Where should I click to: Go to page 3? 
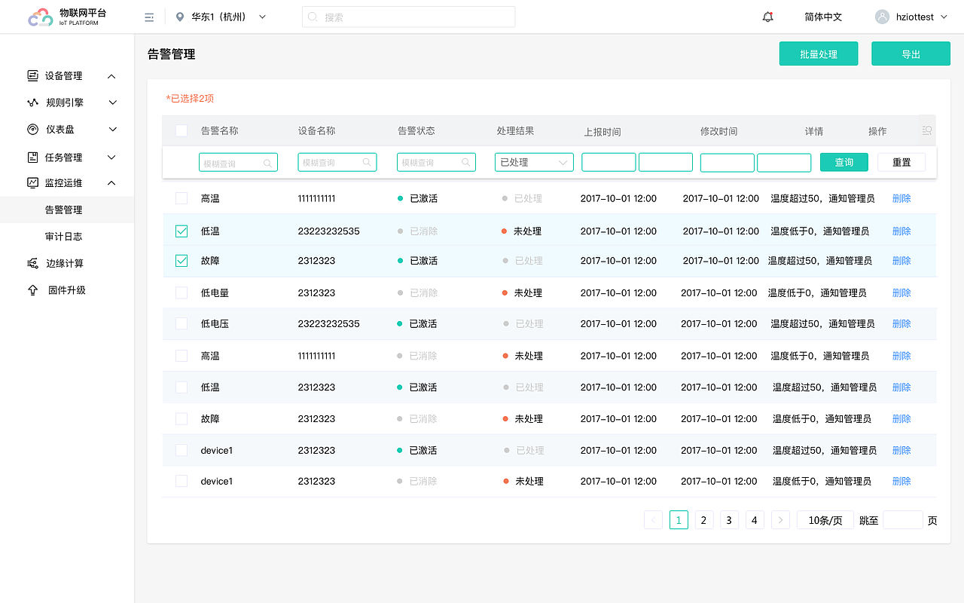tap(729, 520)
